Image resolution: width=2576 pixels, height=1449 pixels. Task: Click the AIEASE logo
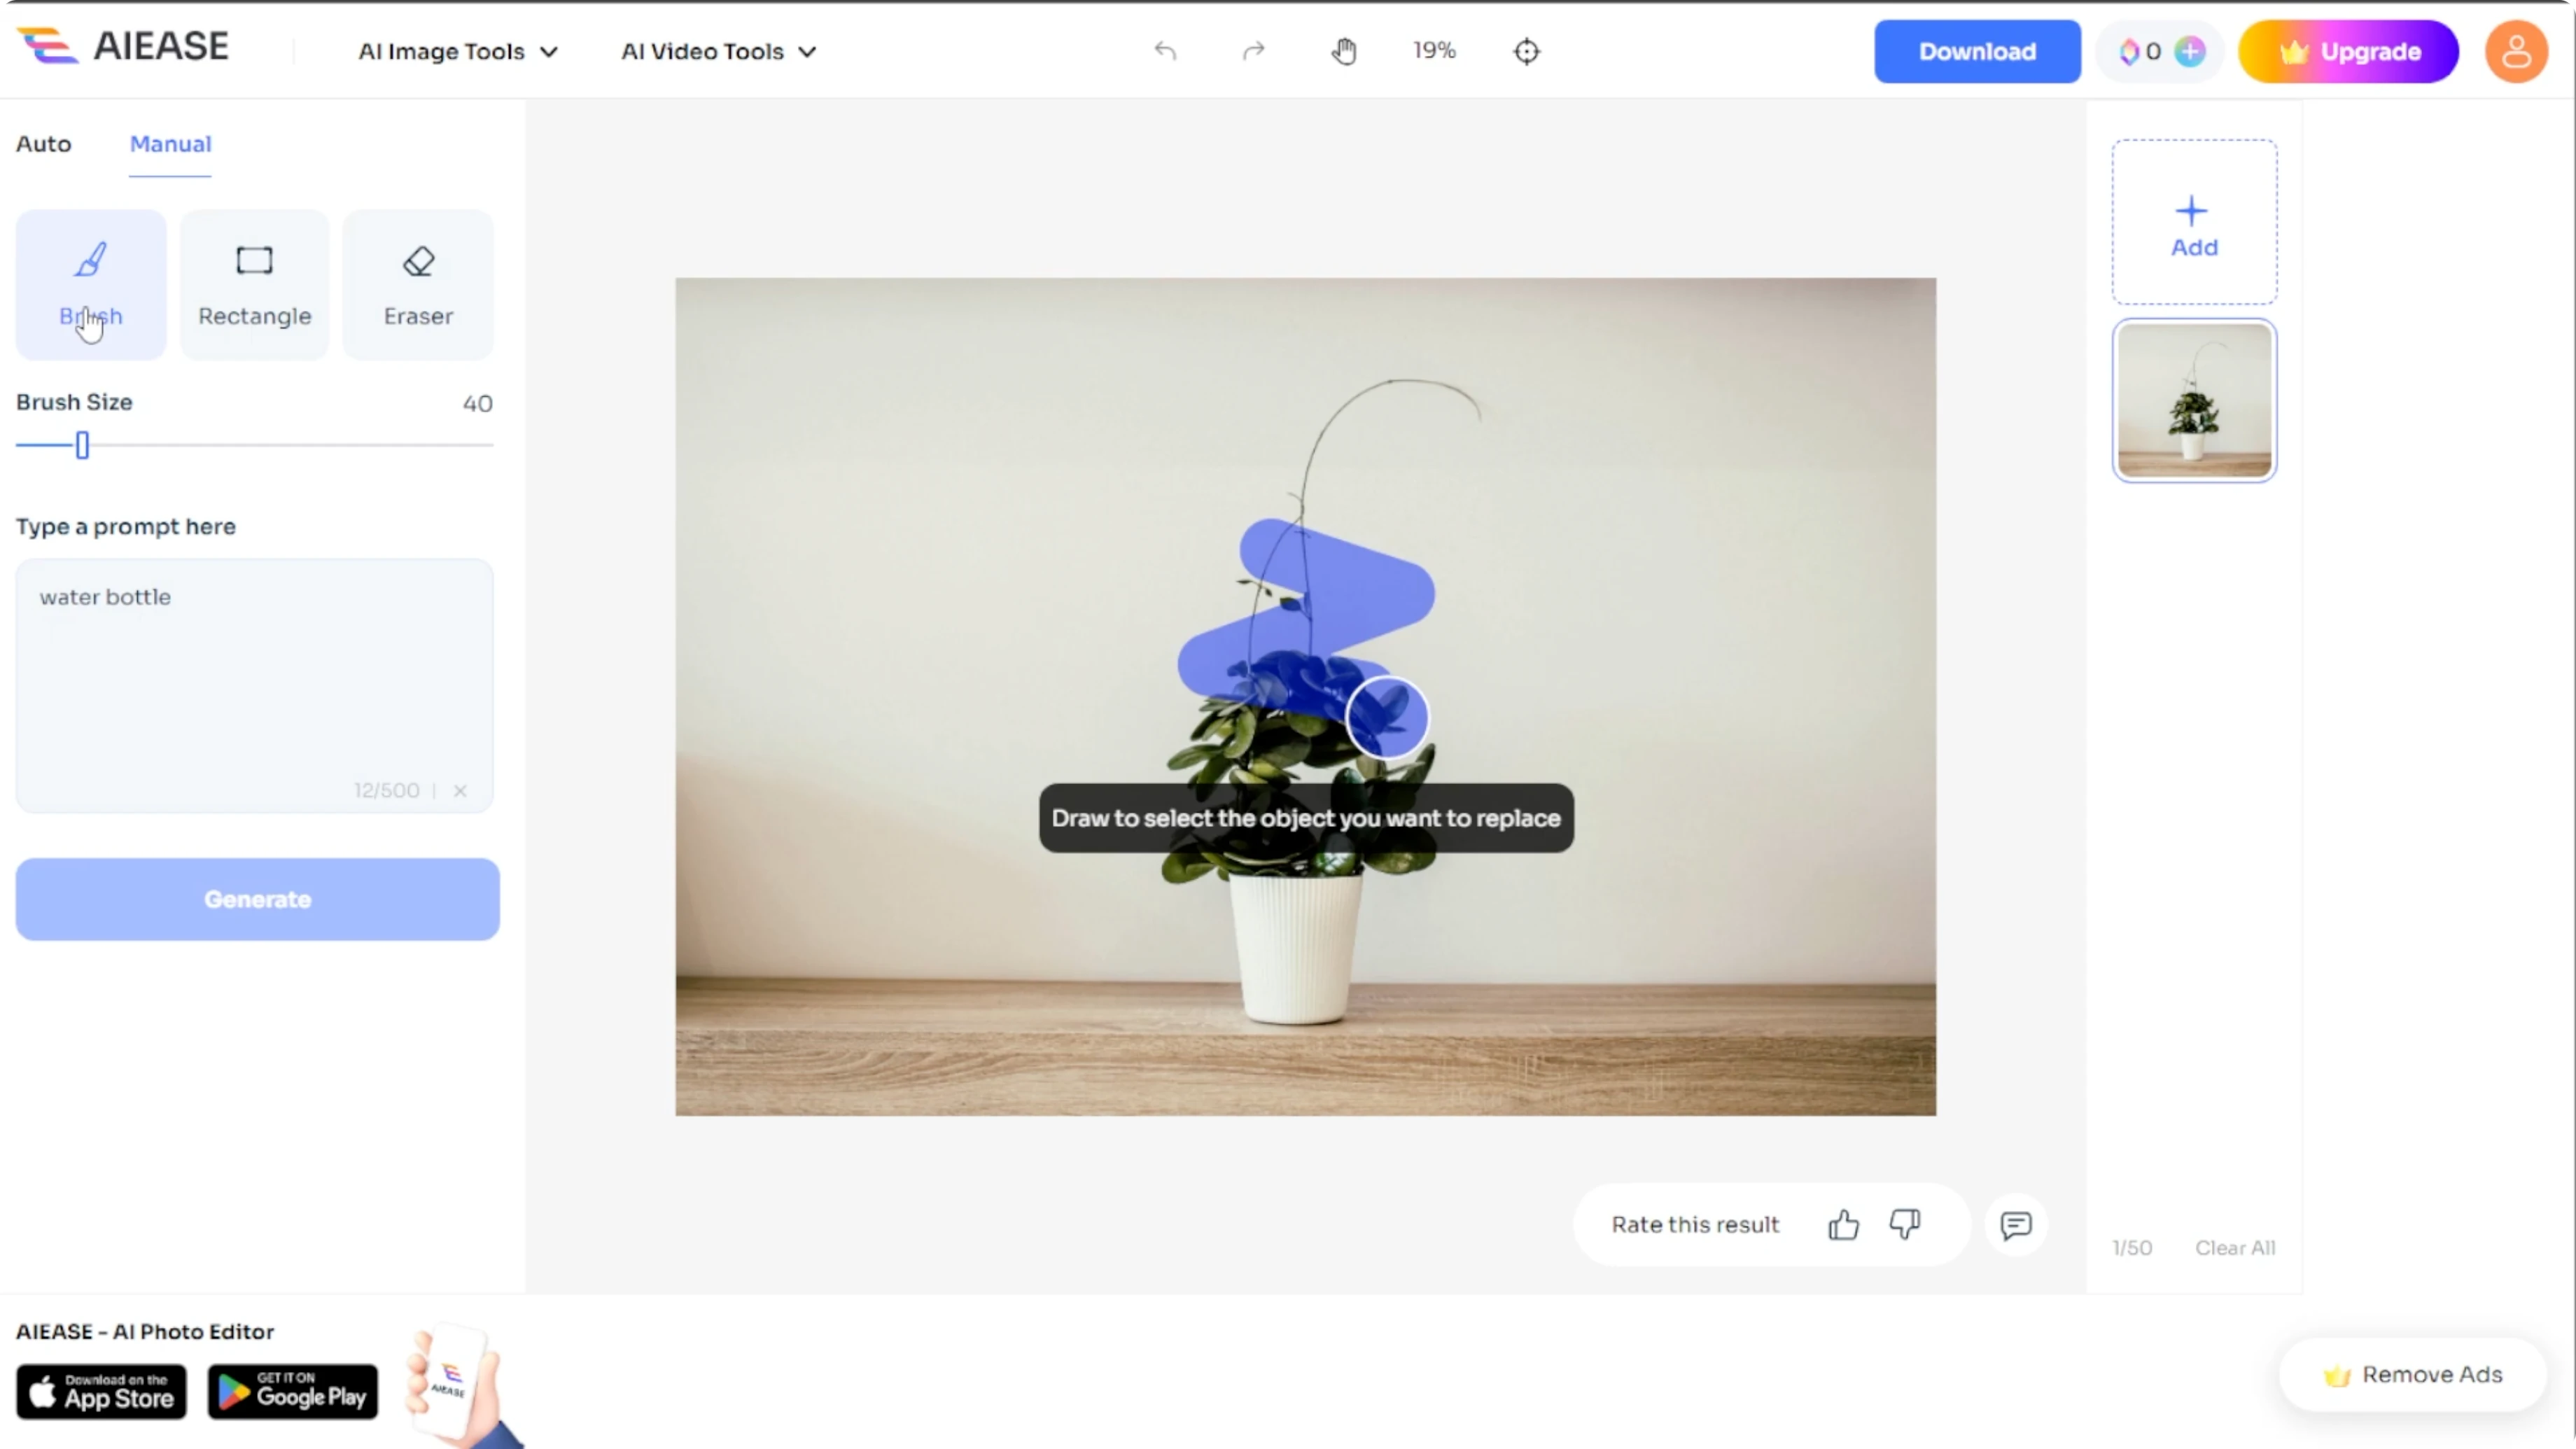(124, 46)
